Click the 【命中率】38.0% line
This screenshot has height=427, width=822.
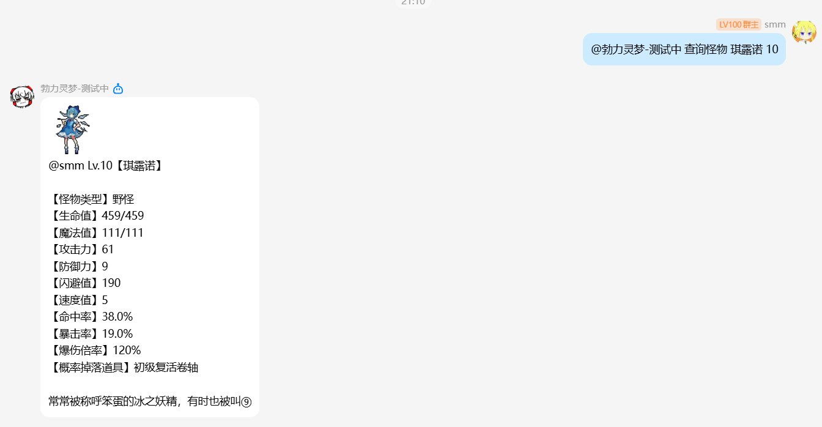click(91, 317)
